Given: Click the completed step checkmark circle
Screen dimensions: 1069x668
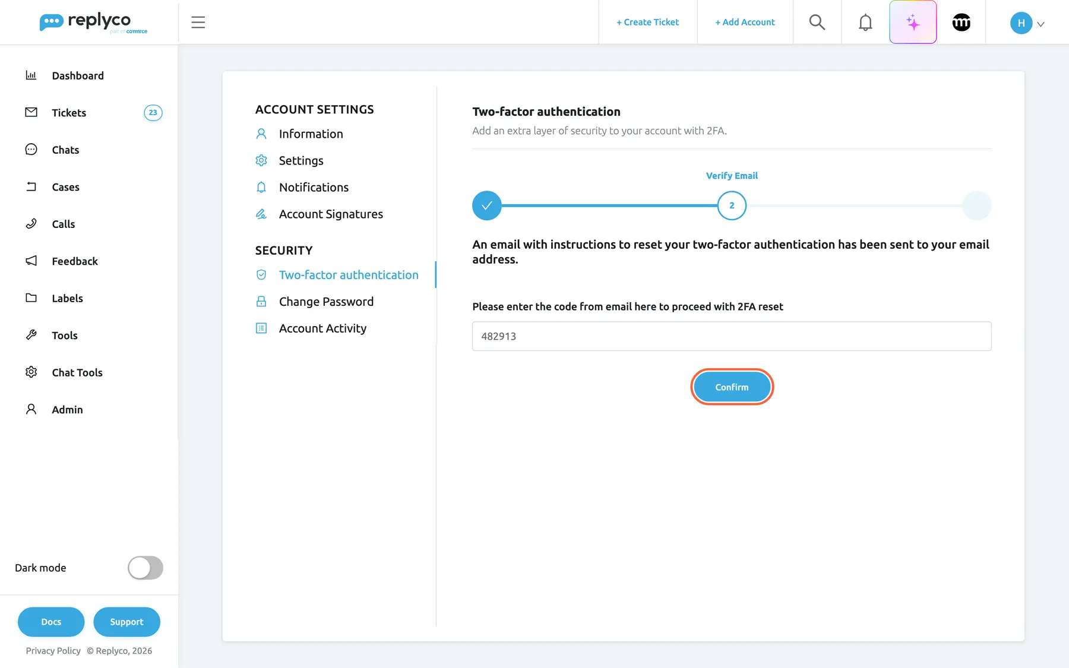Looking at the screenshot, I should coord(487,205).
